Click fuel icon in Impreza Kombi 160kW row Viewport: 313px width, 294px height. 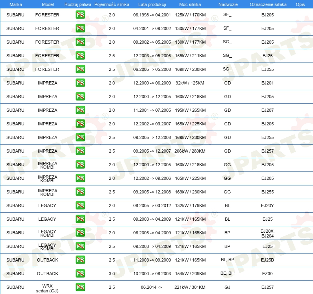80,165
